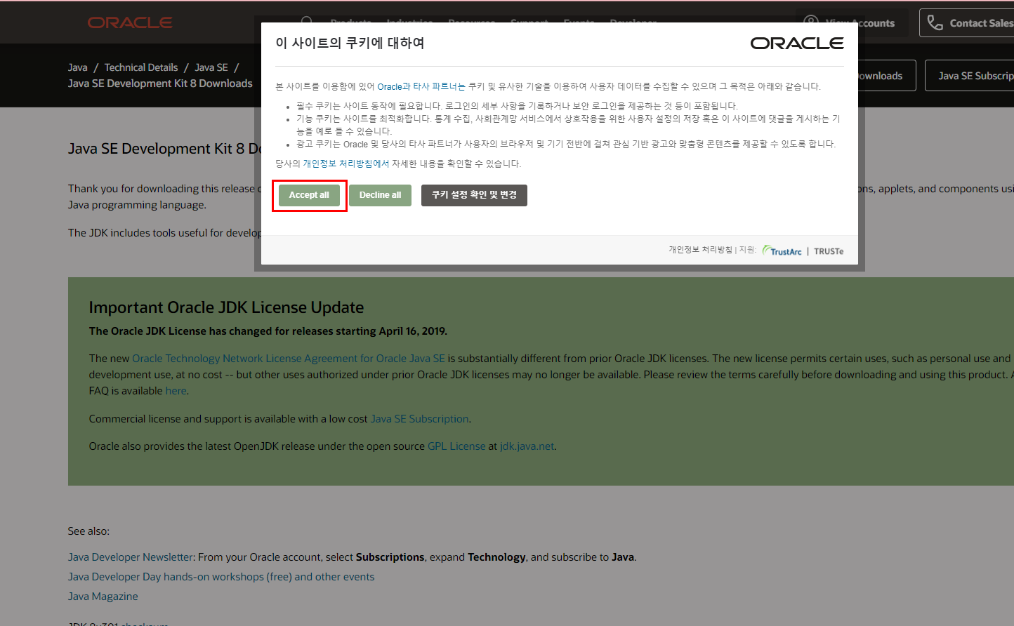Click the TrustArc logo in the dialog footer
This screenshot has width=1014, height=626.
(782, 251)
